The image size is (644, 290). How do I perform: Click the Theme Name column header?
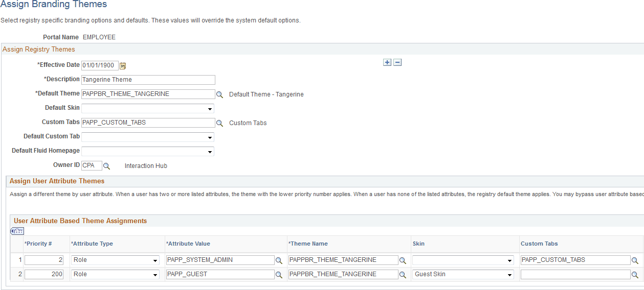tap(308, 244)
